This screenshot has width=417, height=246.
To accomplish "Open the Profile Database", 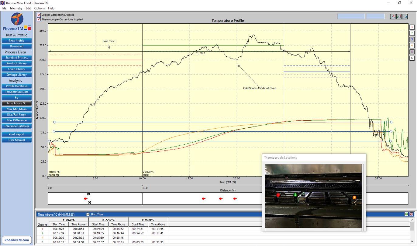I will (16, 86).
